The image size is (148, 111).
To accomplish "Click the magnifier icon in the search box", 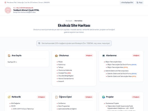I will click(x=39, y=43).
